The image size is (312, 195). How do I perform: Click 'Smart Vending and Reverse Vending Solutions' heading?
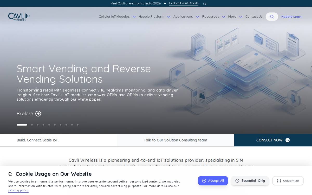pyautogui.click(x=84, y=74)
